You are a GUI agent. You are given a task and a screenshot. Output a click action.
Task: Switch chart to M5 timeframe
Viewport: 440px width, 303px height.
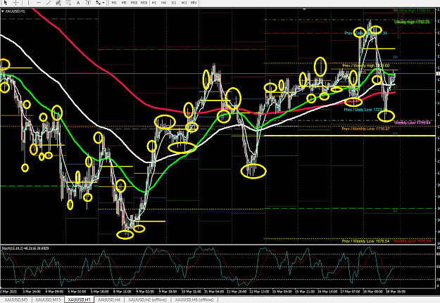124,3
